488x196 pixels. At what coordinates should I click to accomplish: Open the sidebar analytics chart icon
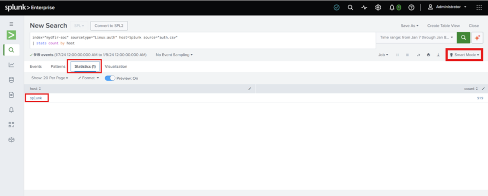click(12, 65)
